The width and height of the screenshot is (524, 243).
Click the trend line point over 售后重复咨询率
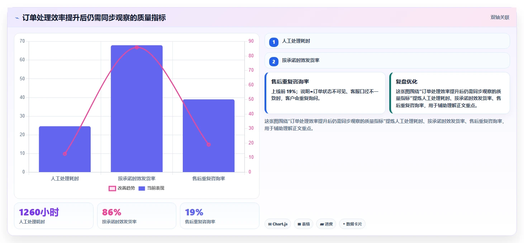(209, 144)
